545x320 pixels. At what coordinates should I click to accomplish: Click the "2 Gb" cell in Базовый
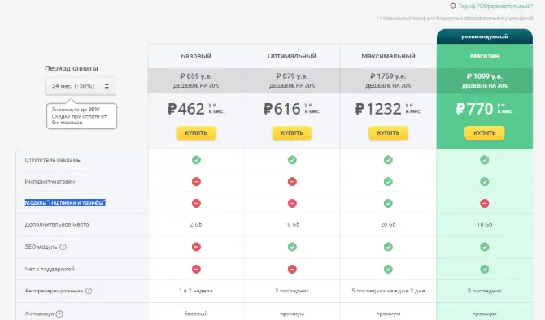pyautogui.click(x=196, y=224)
